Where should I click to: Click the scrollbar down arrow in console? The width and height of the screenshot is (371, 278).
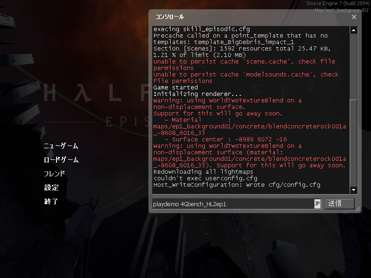click(x=353, y=190)
